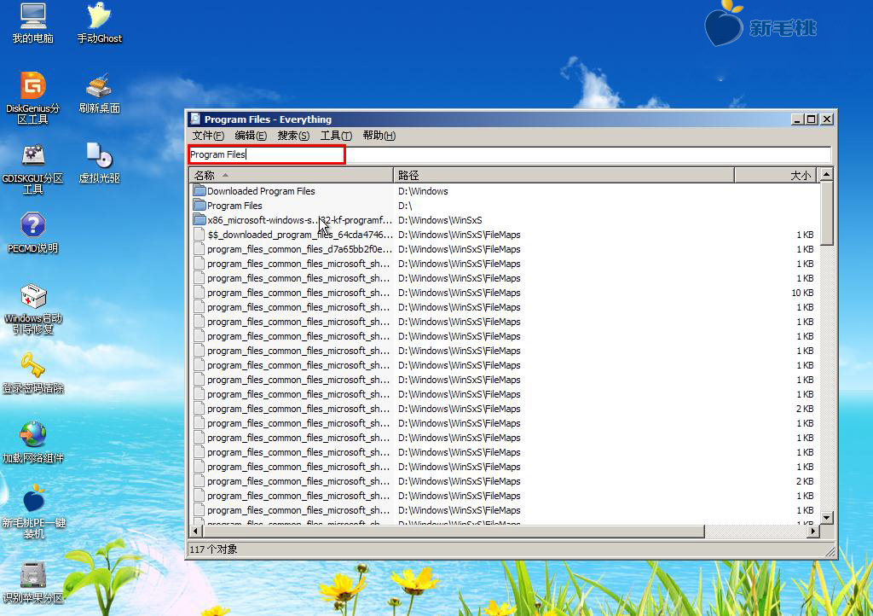
Task: Click the vertical scrollbar thumb
Action: 826,212
